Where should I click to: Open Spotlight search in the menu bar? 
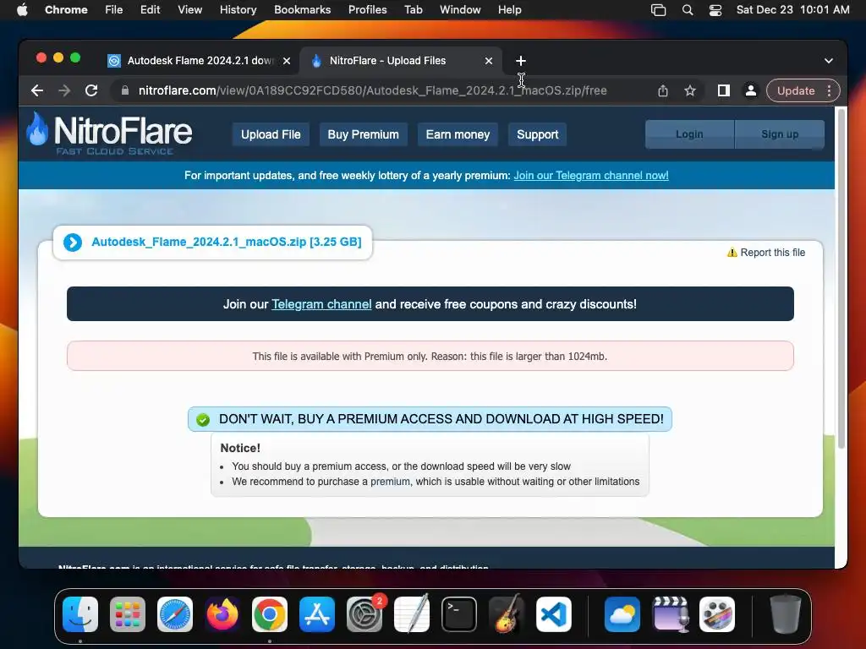[x=688, y=10]
